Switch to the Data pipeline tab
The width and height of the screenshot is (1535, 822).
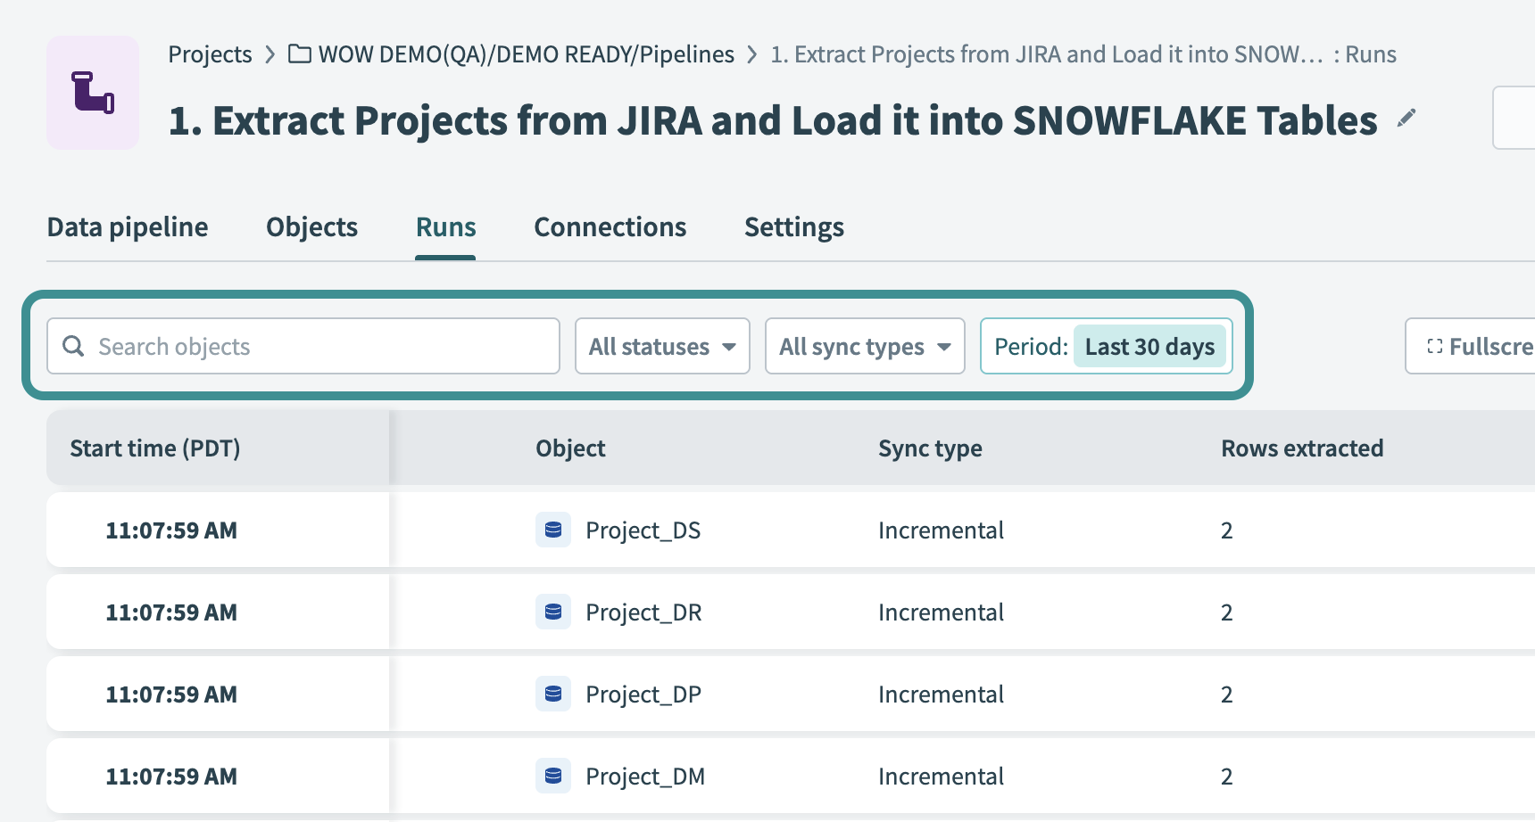click(x=128, y=227)
